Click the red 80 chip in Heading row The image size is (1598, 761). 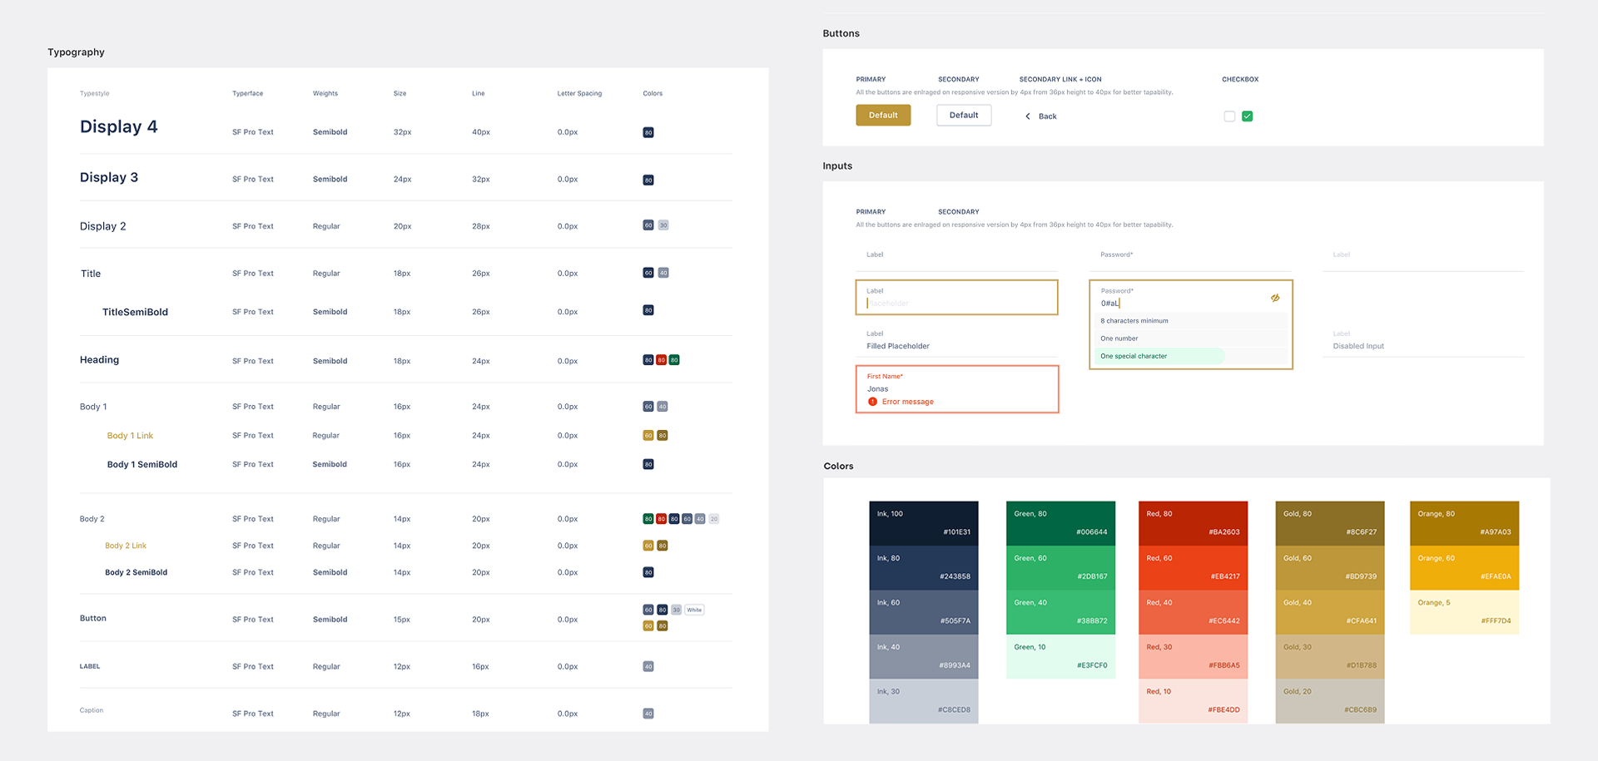(x=661, y=360)
